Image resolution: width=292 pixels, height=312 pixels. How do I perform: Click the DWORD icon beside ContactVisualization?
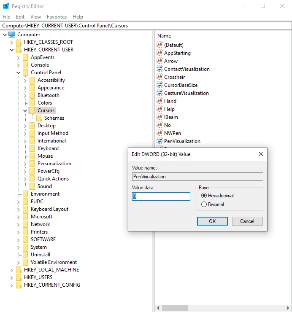pos(160,69)
